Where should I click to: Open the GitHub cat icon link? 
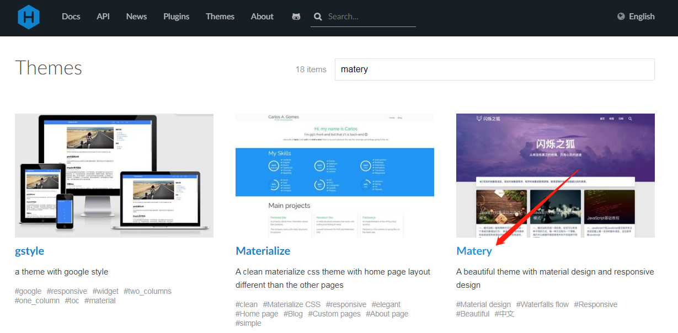[296, 17]
